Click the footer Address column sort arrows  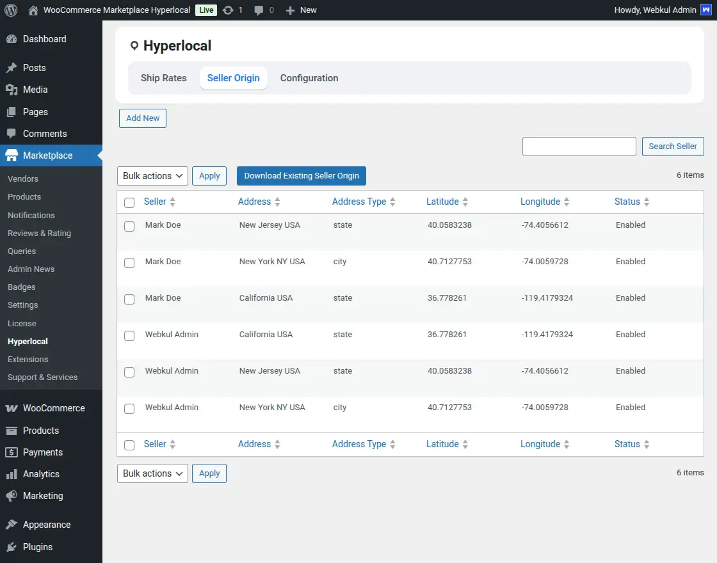[277, 444]
